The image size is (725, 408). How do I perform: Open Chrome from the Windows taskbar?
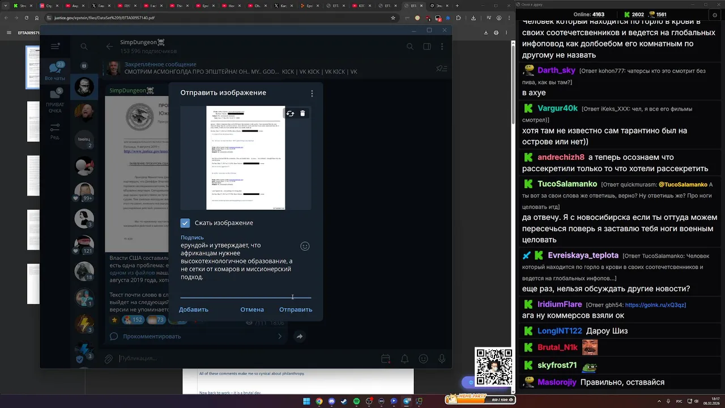coord(319,401)
